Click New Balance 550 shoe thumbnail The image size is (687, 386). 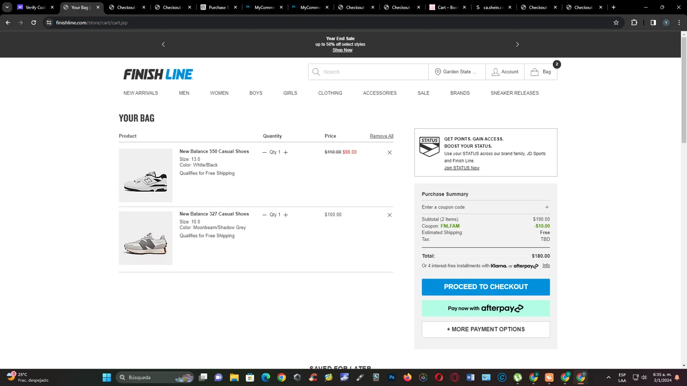click(146, 176)
